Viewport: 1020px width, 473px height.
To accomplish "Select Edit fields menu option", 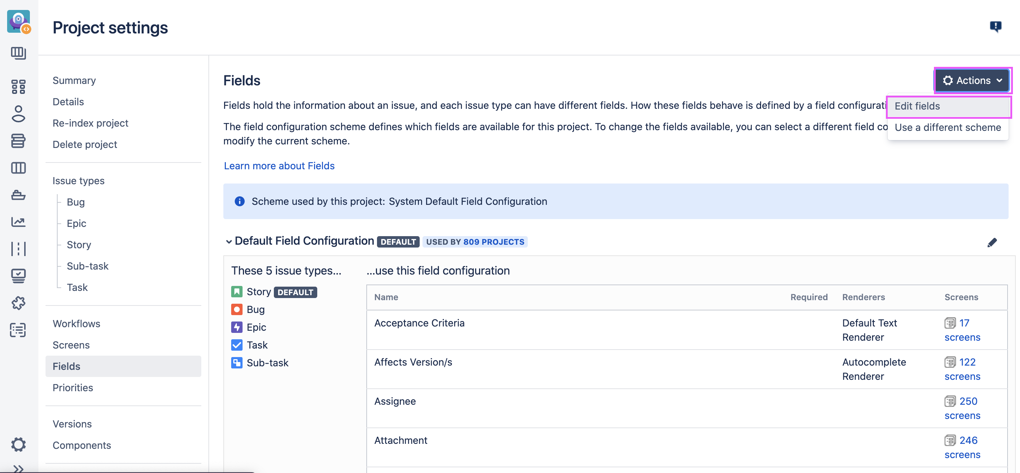I will coord(917,106).
